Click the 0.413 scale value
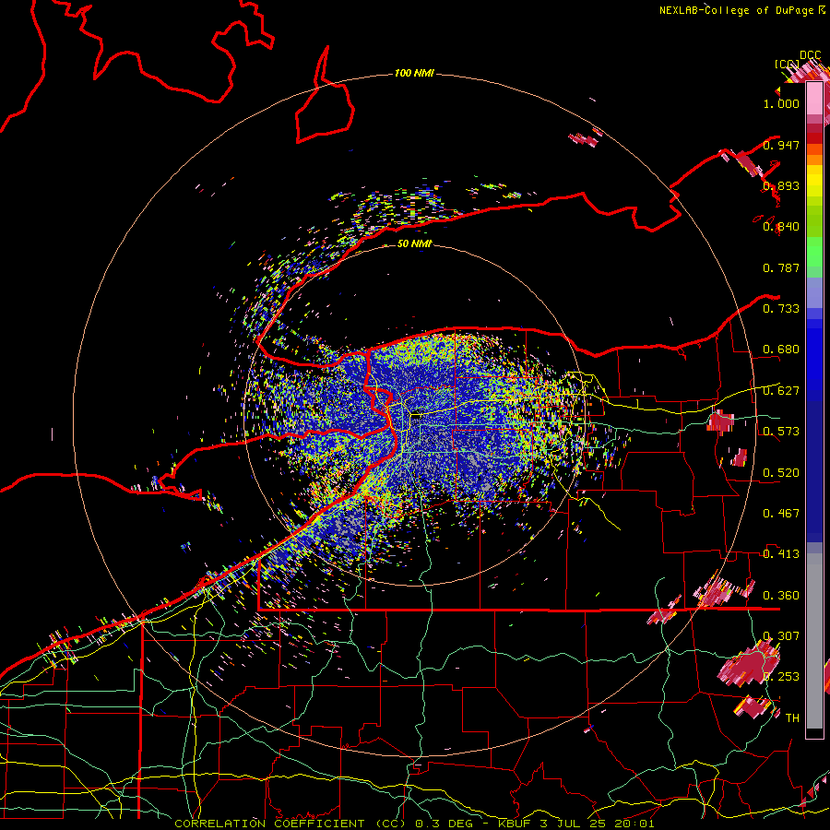The height and width of the screenshot is (830, 830). click(x=781, y=554)
